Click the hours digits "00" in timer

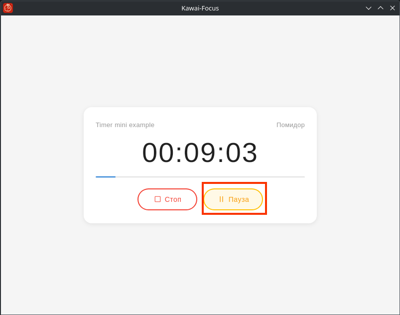[158, 153]
